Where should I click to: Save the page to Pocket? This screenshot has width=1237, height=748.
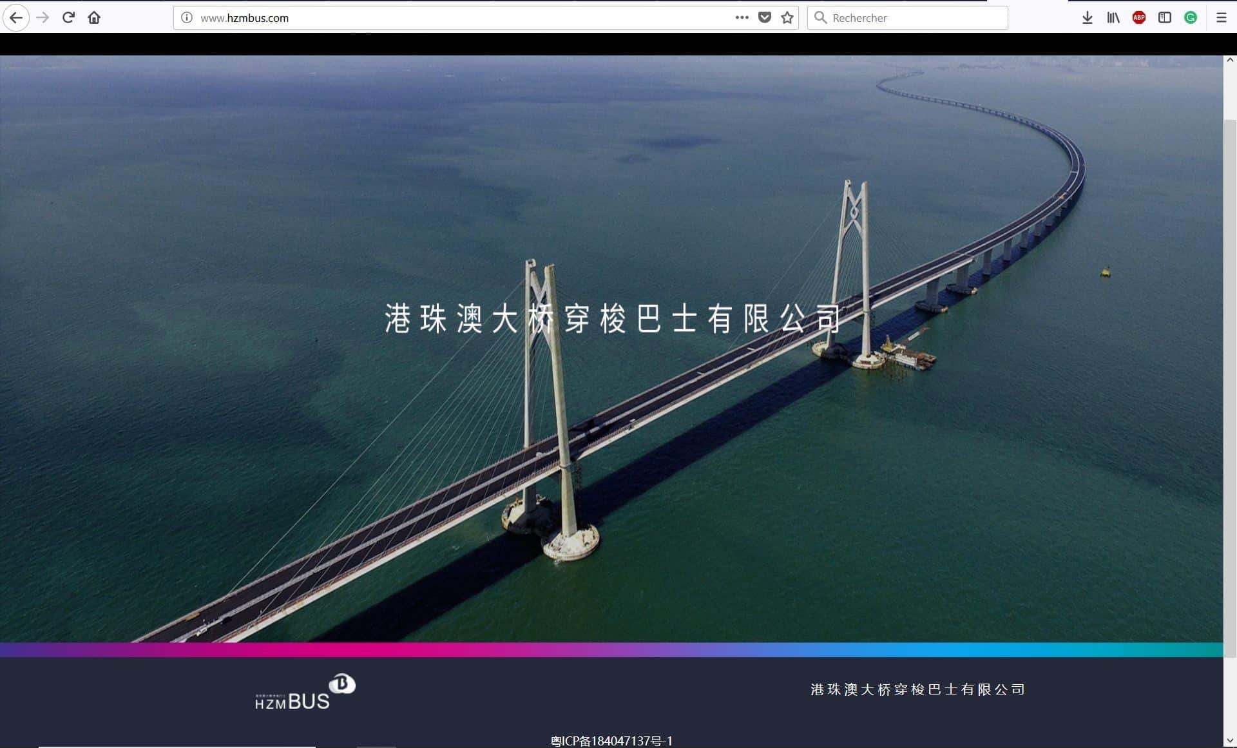(765, 17)
